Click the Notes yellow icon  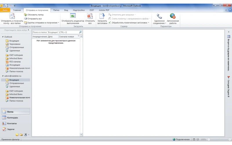[17, 135]
